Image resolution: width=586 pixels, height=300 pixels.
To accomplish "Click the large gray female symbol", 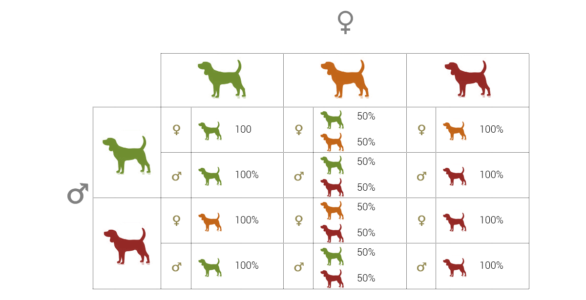I will coord(345,22).
